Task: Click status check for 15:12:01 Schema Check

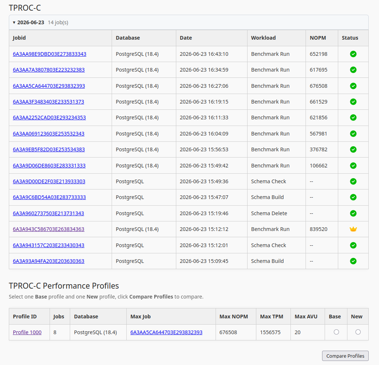Action: tap(353, 245)
